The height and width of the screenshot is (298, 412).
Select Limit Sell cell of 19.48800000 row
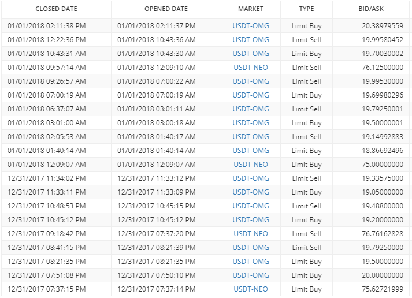click(306, 206)
